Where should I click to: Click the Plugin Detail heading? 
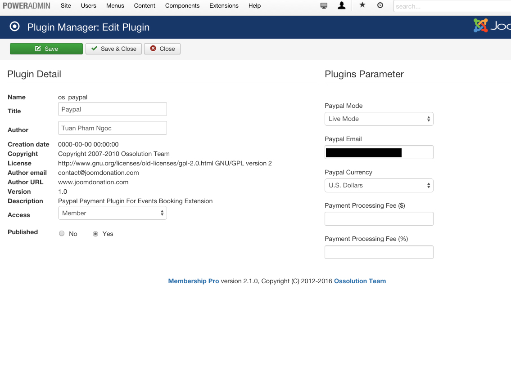[x=34, y=74]
